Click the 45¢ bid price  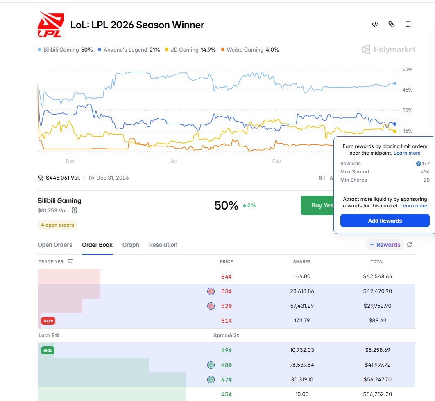(x=227, y=394)
